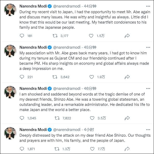Open more options on the 44分钟 tweet
Viewport: 154px width, 154px height.
[x=148, y=6]
